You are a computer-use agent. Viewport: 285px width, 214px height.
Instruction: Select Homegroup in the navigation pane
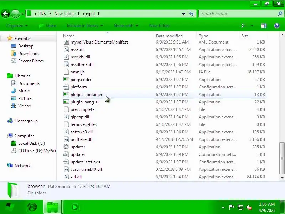pos(26,121)
